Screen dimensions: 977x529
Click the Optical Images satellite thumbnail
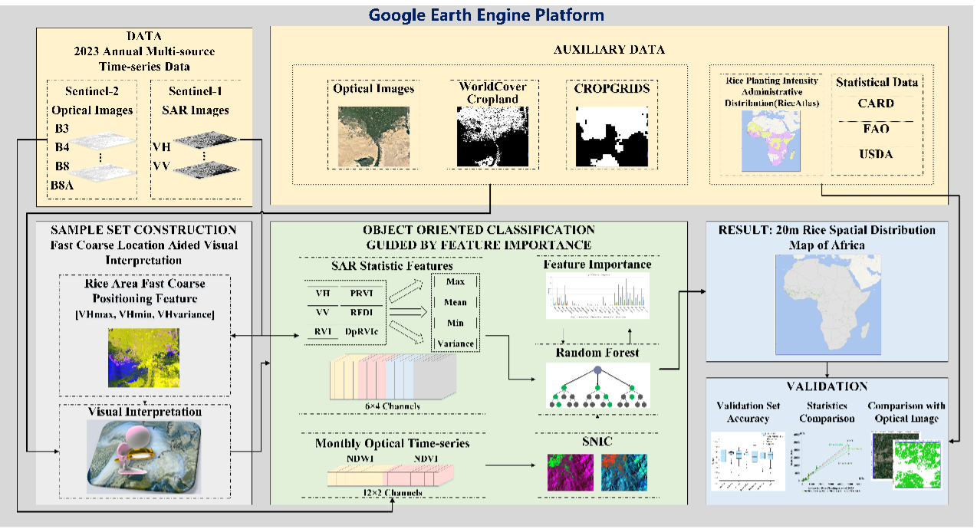coord(373,136)
